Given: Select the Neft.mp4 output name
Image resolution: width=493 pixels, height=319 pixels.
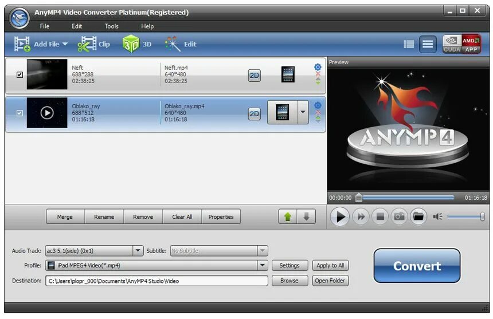Looking at the screenshot, I should coord(176,68).
